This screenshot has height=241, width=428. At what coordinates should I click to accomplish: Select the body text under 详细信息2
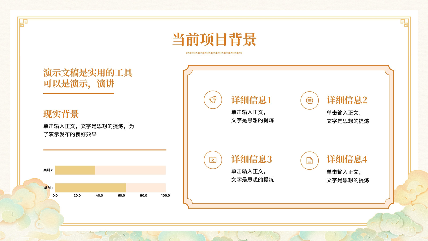tap(348, 117)
